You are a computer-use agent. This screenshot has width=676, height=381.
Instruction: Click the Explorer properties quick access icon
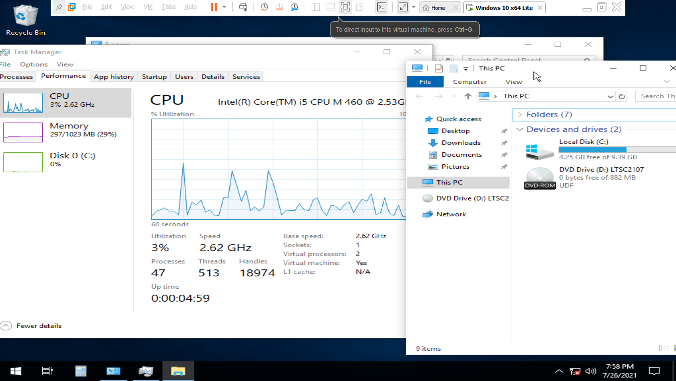pos(439,68)
